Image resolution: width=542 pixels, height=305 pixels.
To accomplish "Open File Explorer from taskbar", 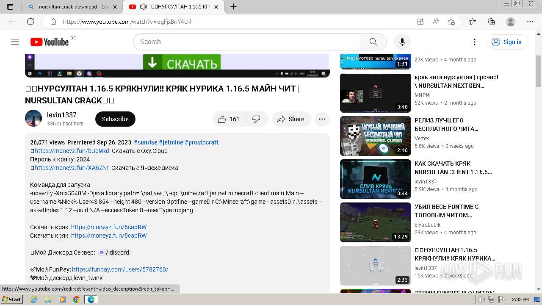I will coord(48,299).
